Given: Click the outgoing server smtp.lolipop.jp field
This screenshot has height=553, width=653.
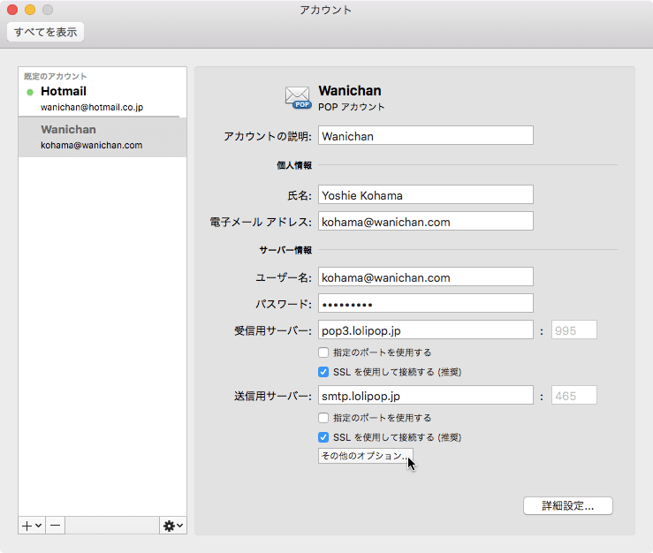Looking at the screenshot, I should 425,396.
